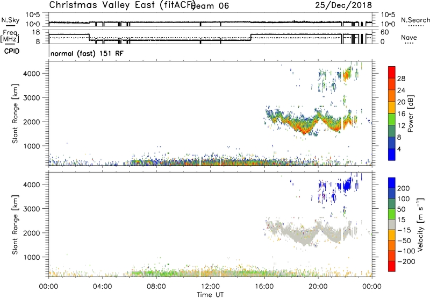Click the power panel 'Slant Range [km]' label
Screen dimensions: 430x298
pyautogui.click(x=15, y=113)
